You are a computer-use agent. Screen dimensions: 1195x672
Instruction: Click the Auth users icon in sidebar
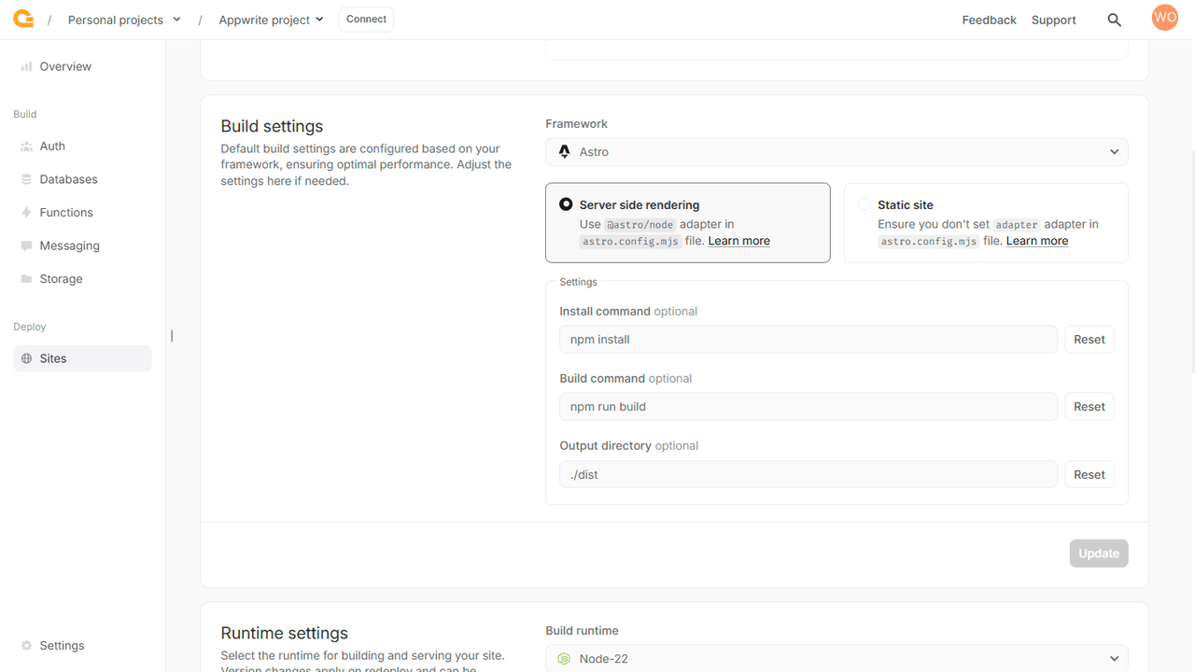coord(26,147)
